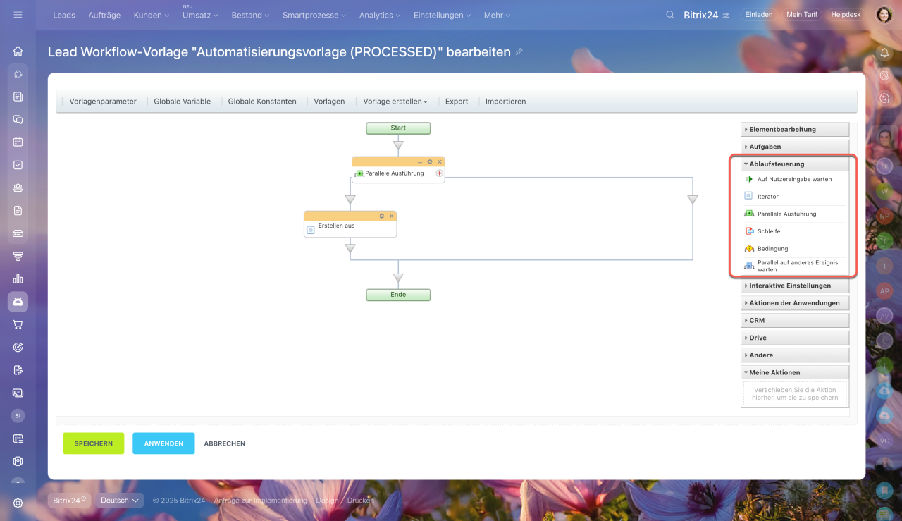Image resolution: width=902 pixels, height=521 pixels.
Task: Click the user avatar at top right
Action: coord(884,14)
